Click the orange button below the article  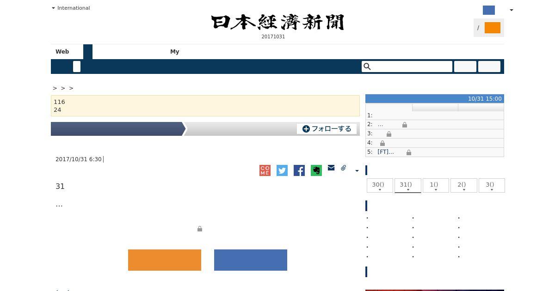pos(165,260)
